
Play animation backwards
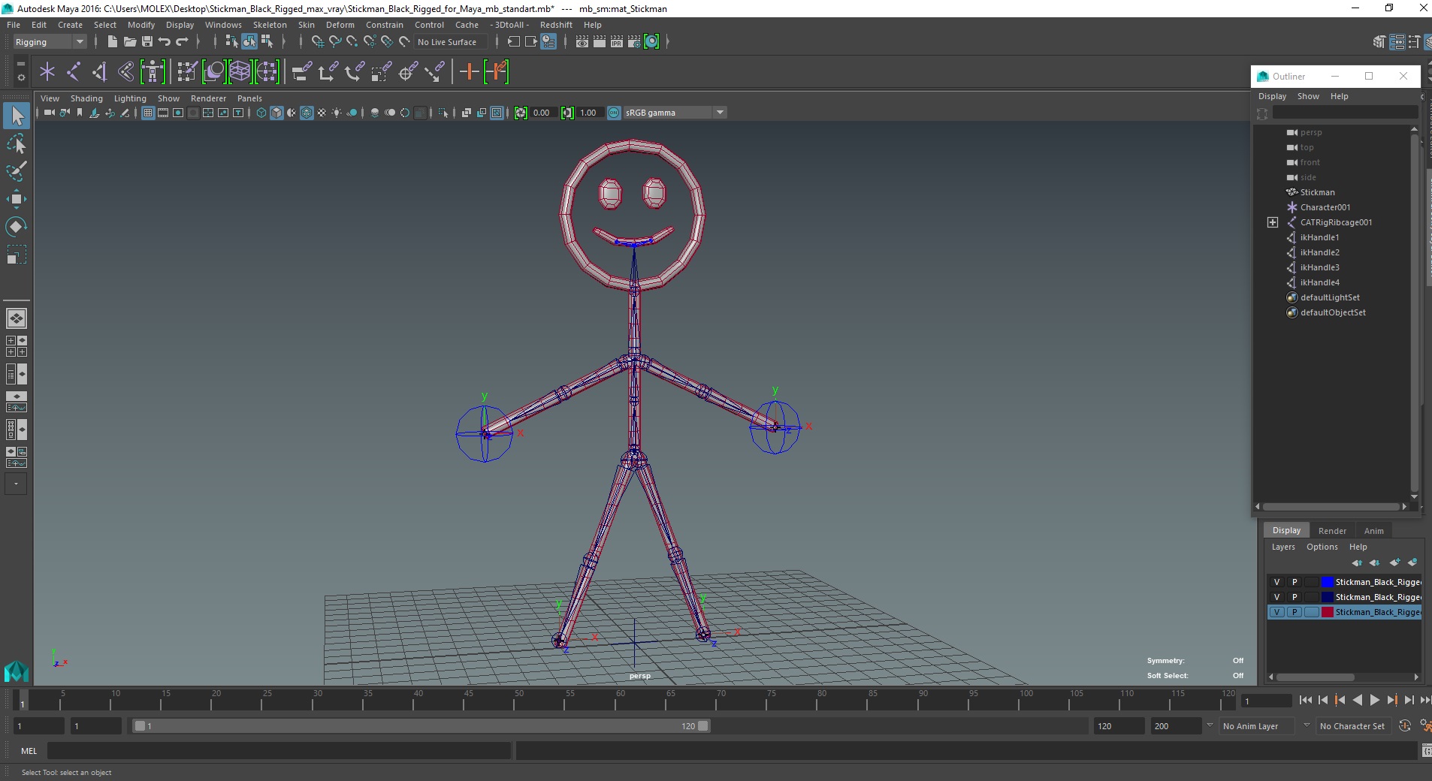pyautogui.click(x=1357, y=700)
